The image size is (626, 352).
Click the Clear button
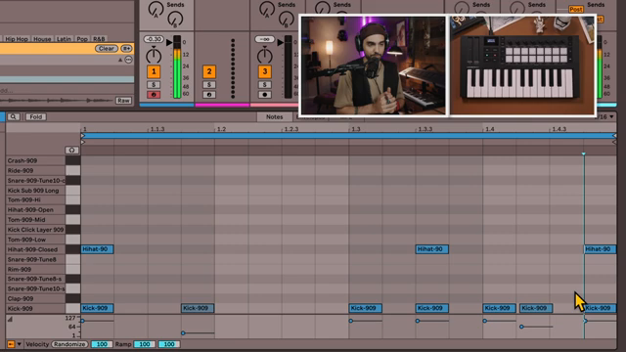(x=107, y=48)
